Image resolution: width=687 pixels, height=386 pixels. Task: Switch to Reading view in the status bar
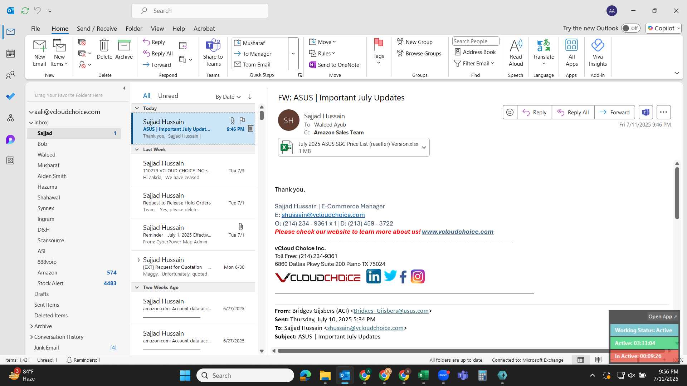click(x=598, y=360)
